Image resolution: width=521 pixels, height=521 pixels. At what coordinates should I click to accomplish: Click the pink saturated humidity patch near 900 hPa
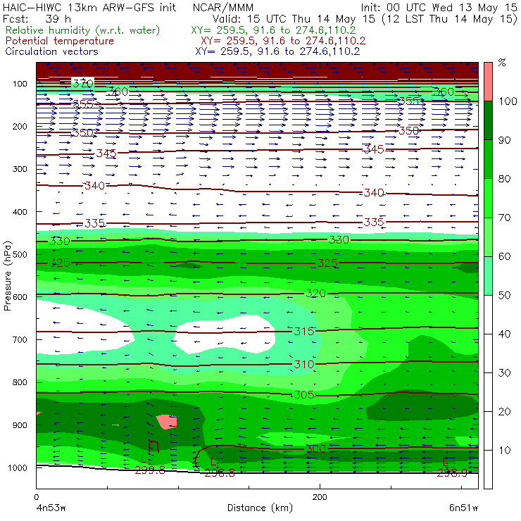point(167,422)
